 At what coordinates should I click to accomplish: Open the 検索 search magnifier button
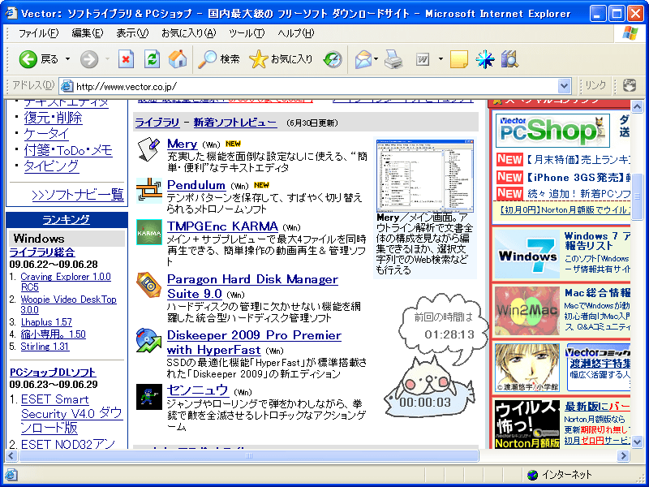point(218,59)
